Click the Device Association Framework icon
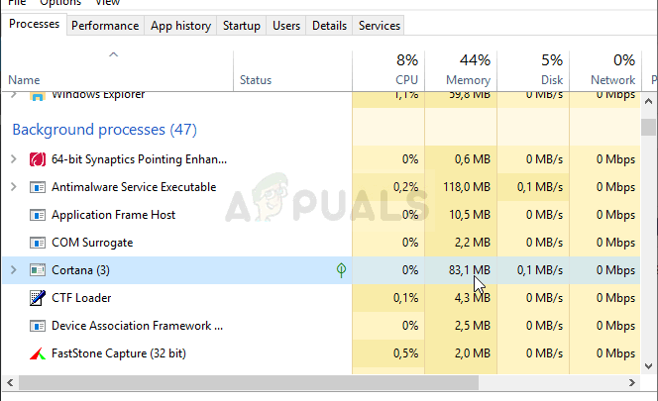This screenshot has width=658, height=401. [x=38, y=325]
